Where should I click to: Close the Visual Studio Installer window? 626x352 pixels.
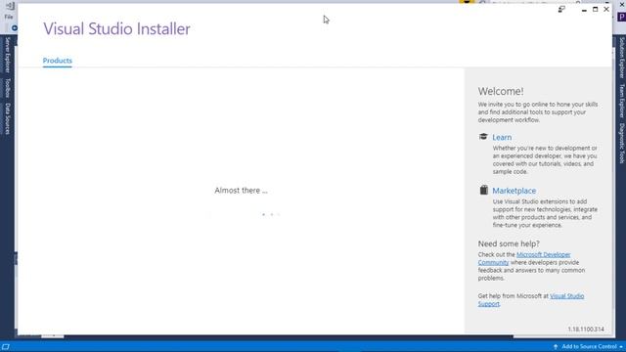pyautogui.click(x=606, y=9)
